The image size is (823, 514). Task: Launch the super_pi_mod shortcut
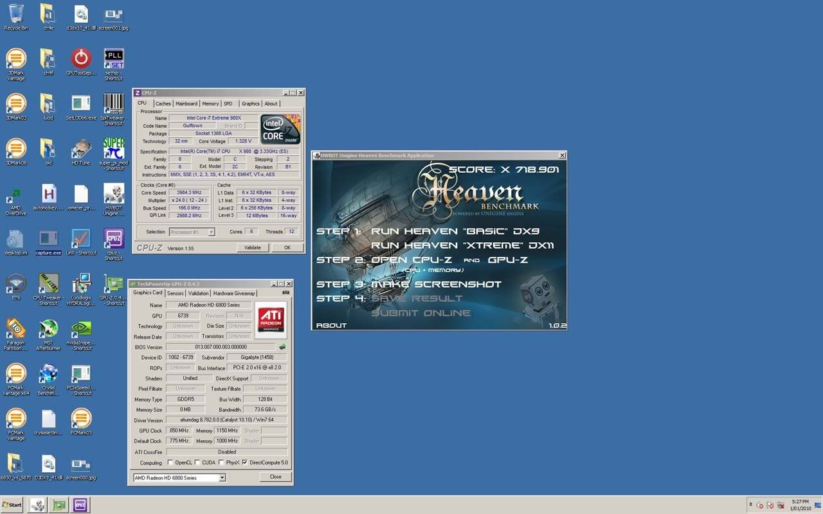(114, 149)
